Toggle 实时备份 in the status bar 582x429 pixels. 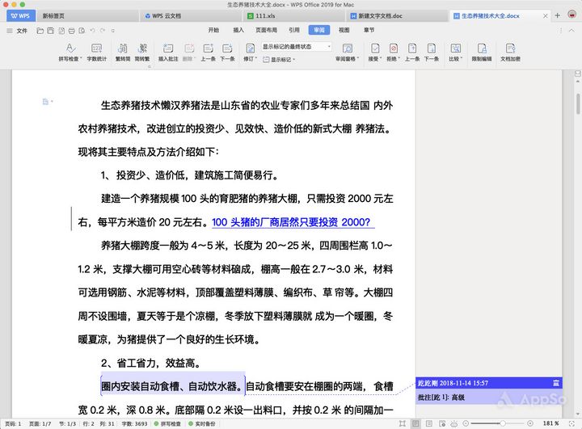click(204, 423)
